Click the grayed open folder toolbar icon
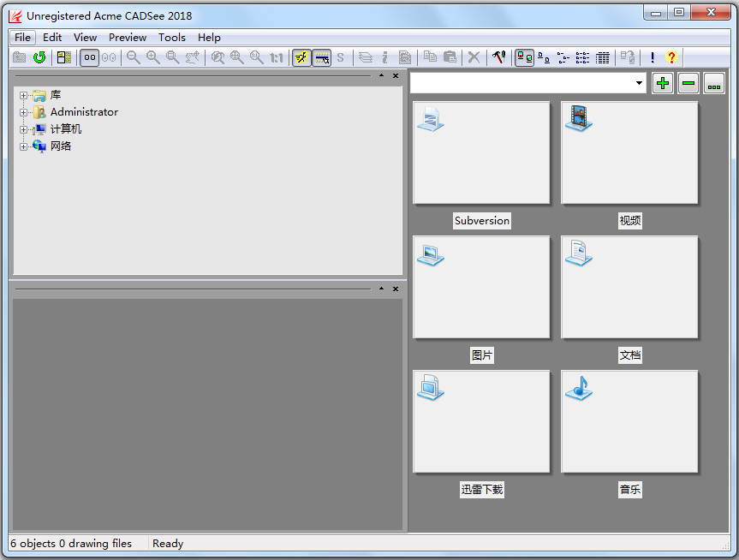This screenshot has height=560, width=739. pyautogui.click(x=20, y=57)
